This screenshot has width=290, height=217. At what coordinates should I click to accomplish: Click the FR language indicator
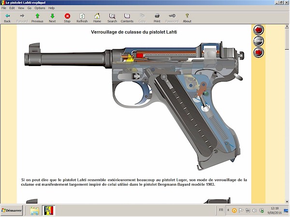[221, 210]
